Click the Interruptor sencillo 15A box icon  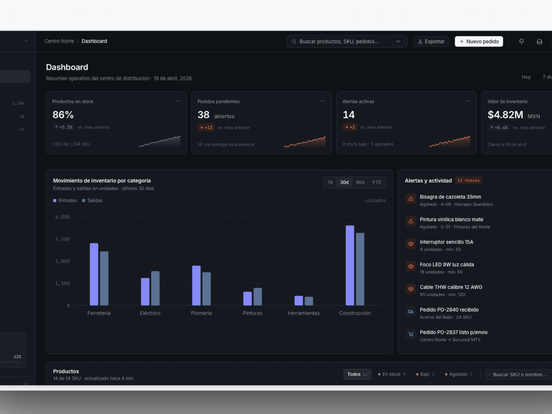(x=411, y=244)
